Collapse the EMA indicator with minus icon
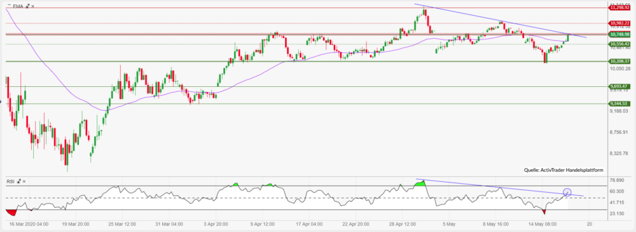The width and height of the screenshot is (636, 232). coord(10,5)
